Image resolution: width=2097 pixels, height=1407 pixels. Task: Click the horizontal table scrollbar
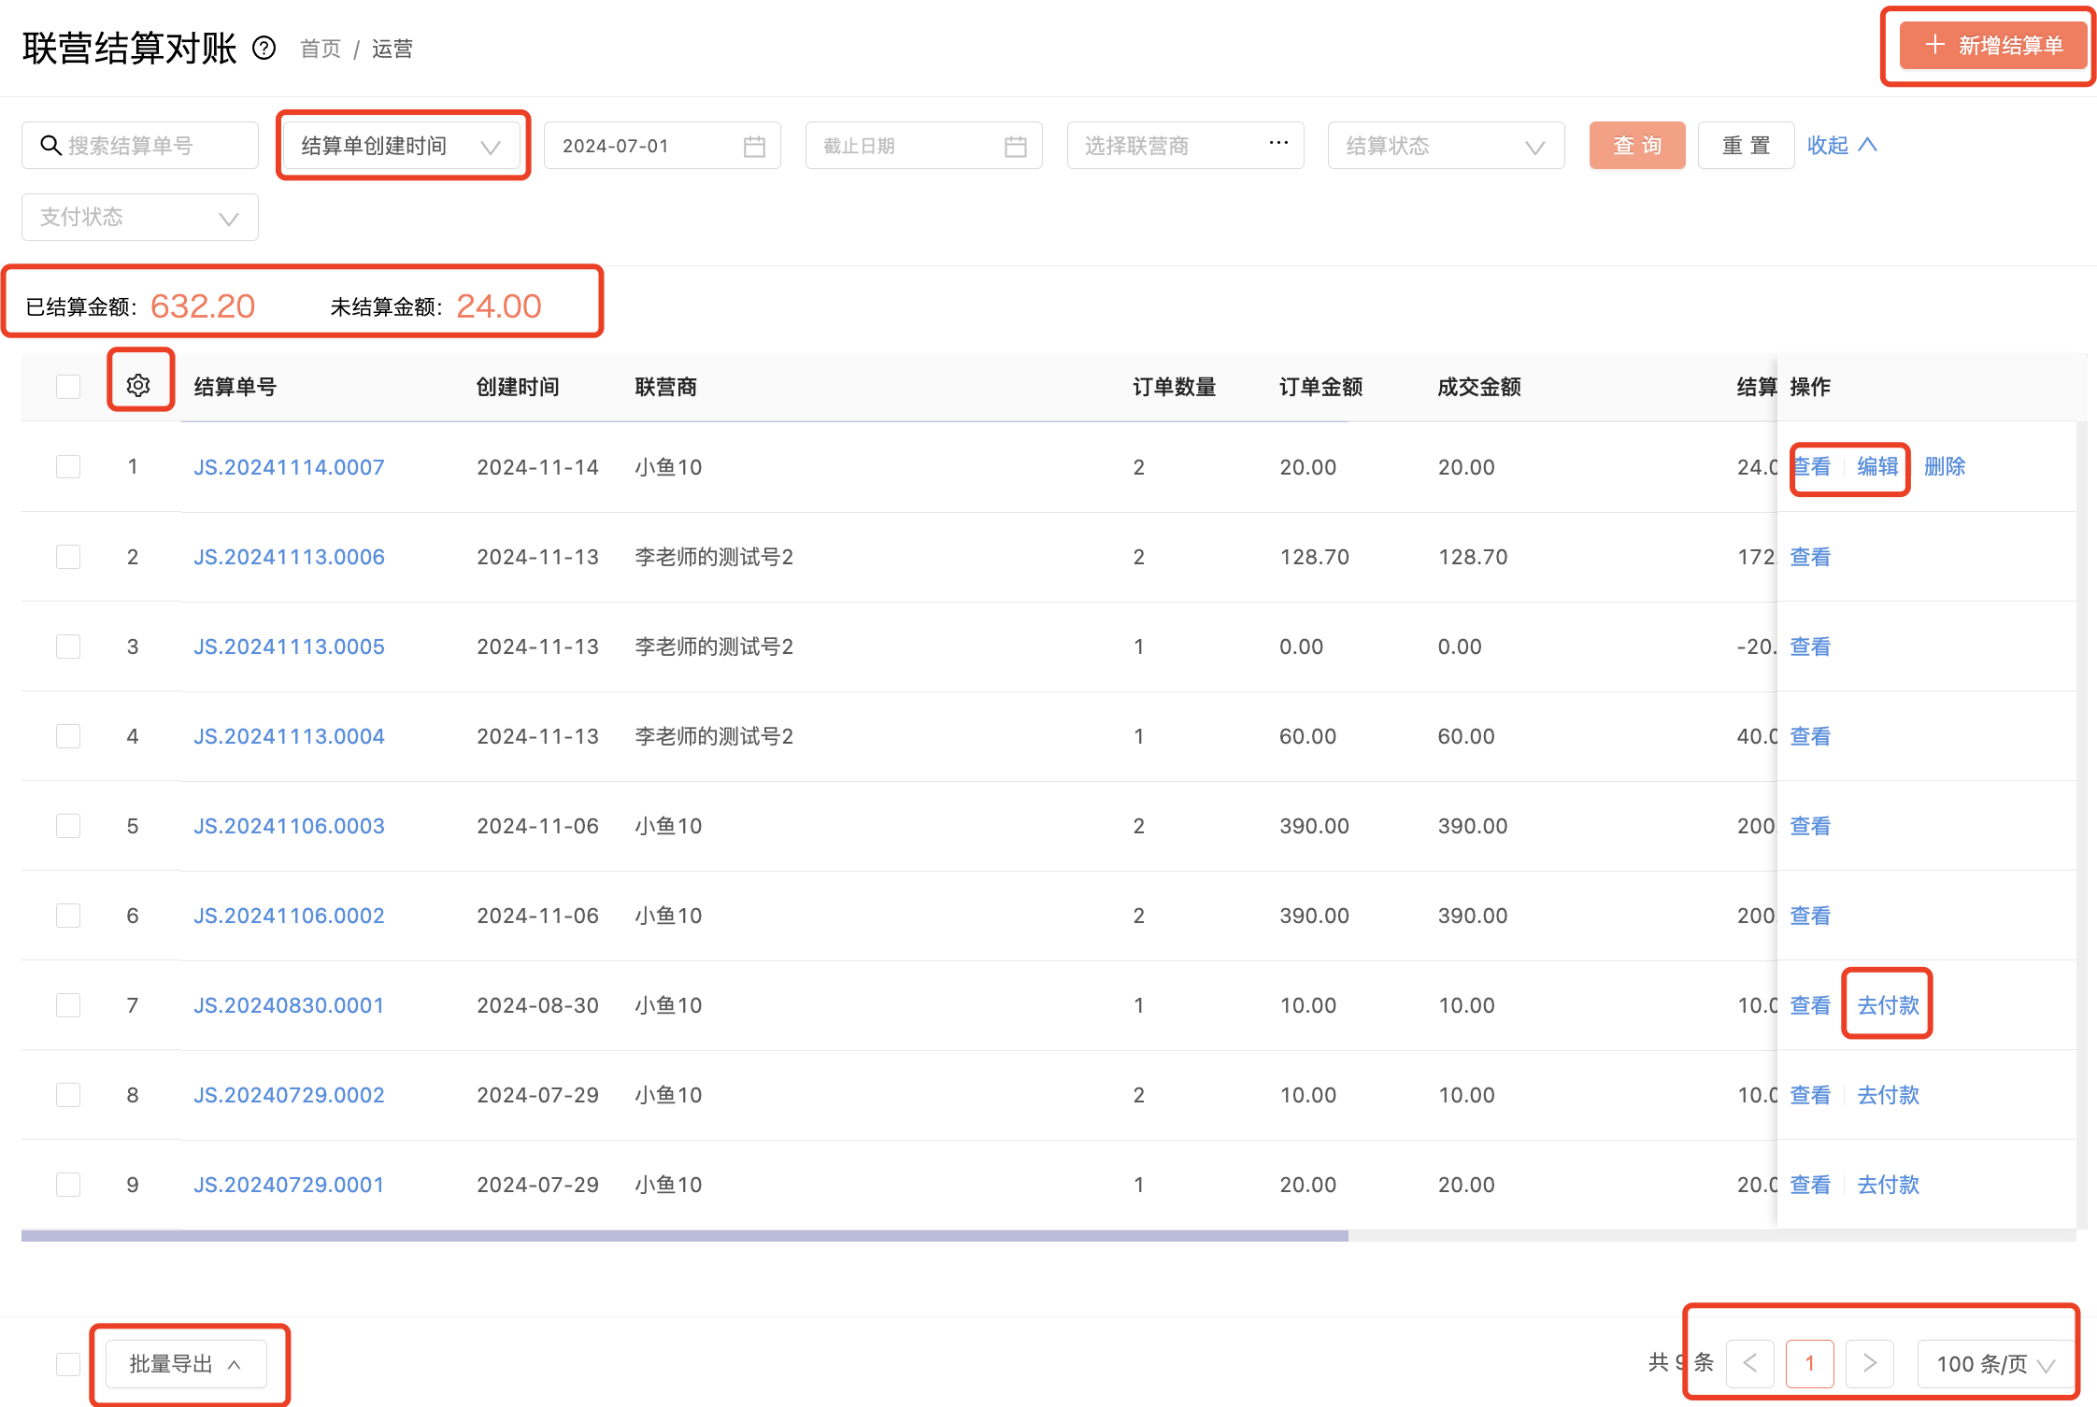click(684, 1235)
